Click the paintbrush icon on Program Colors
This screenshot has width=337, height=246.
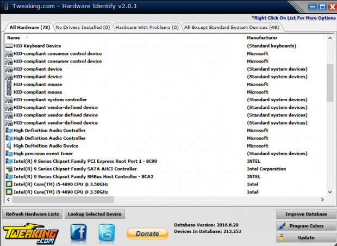(282, 226)
